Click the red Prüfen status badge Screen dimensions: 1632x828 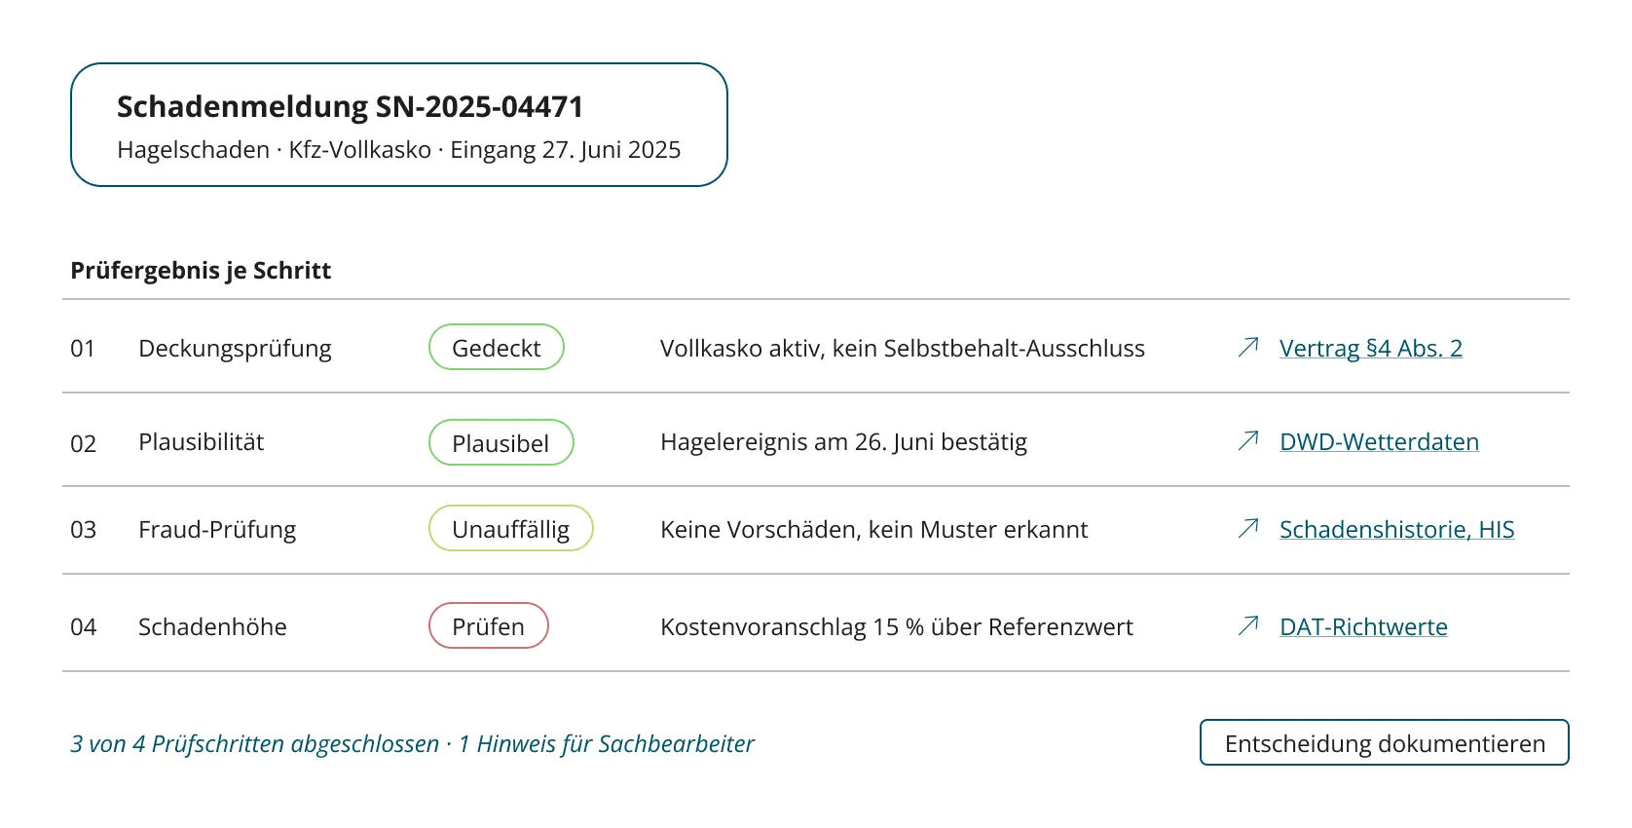tap(489, 625)
